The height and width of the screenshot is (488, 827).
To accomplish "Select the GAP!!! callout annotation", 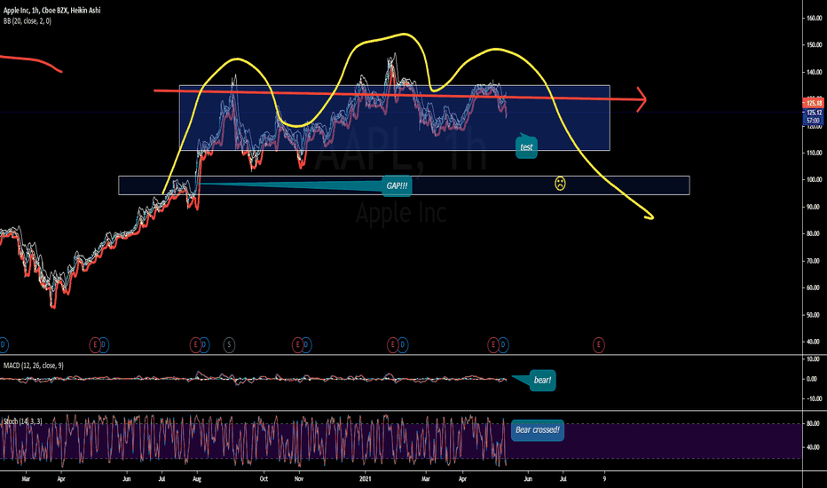I will coord(397,185).
